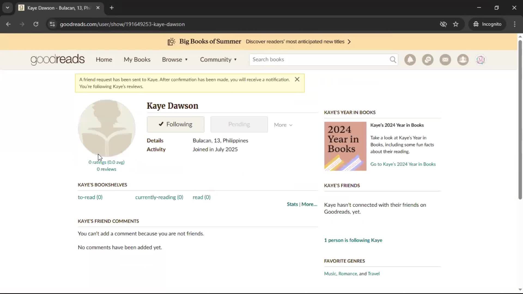Viewport: 523px width, 294px height.
Task: Close the Kaye Dawson tab
Action: (x=98, y=8)
